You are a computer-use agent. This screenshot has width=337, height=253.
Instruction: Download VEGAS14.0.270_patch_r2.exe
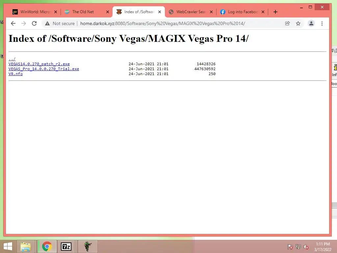pyautogui.click(x=39, y=64)
